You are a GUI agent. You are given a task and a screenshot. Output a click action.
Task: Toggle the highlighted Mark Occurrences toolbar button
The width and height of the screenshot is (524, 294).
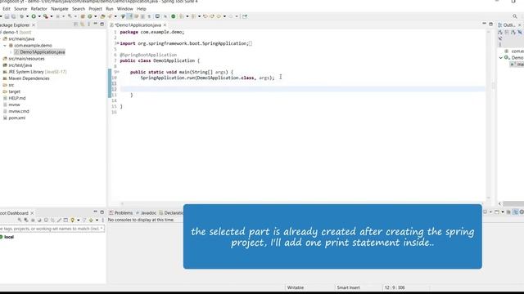click(x=129, y=16)
